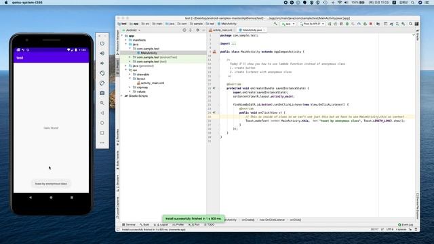Screen dimensions: 434x244
Task: Rotate emulator left with the first rotate icon
Action: [102, 73]
